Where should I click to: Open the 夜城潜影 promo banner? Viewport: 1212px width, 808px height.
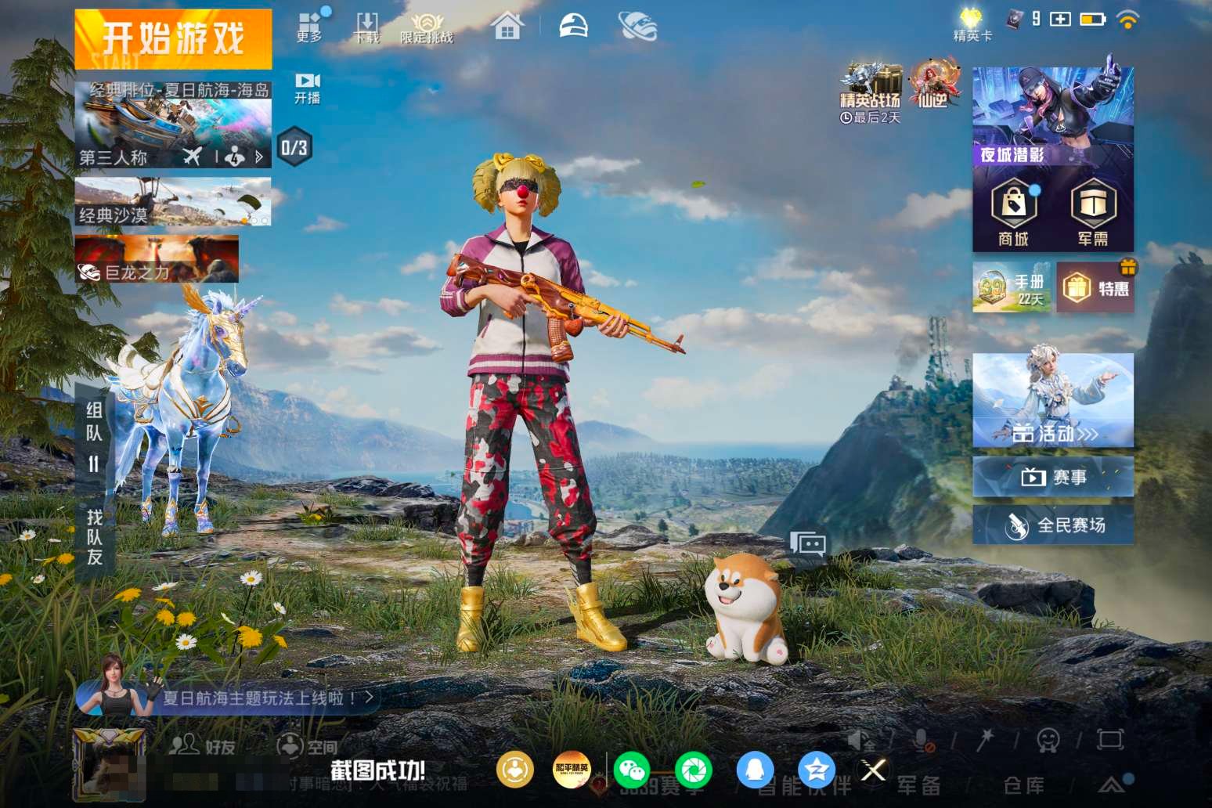pos(1053,116)
